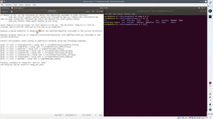The image size is (213, 119).
Task: Click the Right Ctrl host key label
Action: [204, 118]
